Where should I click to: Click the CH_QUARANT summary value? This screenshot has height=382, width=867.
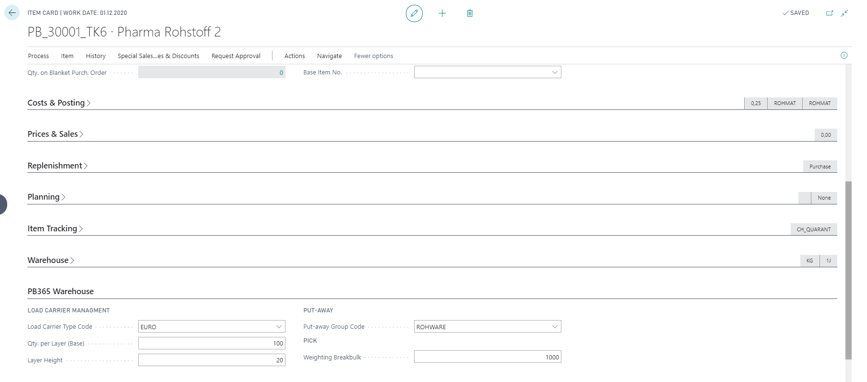[814, 229]
